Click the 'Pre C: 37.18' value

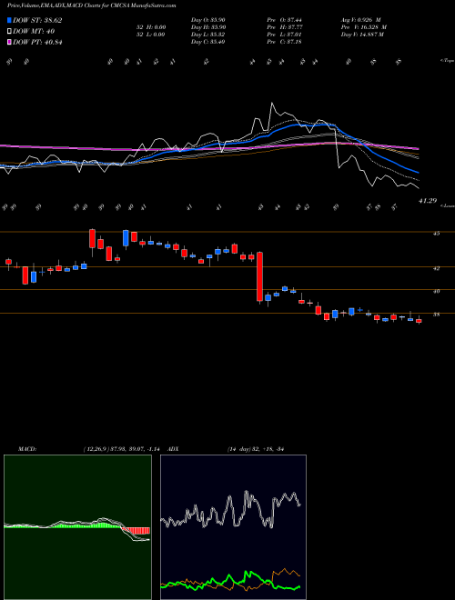coord(285,42)
